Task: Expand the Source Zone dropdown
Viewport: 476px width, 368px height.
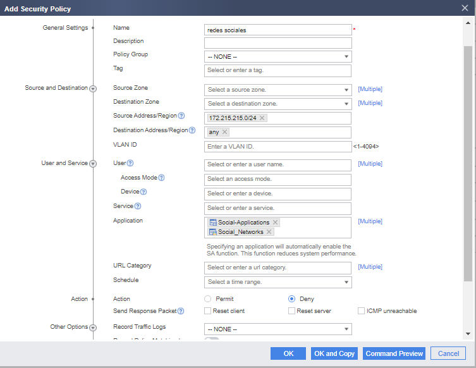Action: [278, 90]
